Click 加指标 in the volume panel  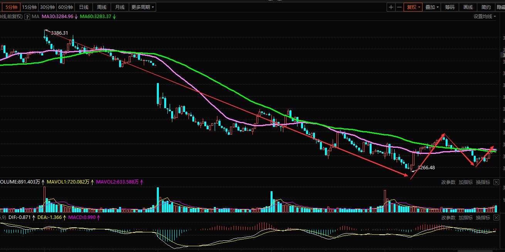465,182
